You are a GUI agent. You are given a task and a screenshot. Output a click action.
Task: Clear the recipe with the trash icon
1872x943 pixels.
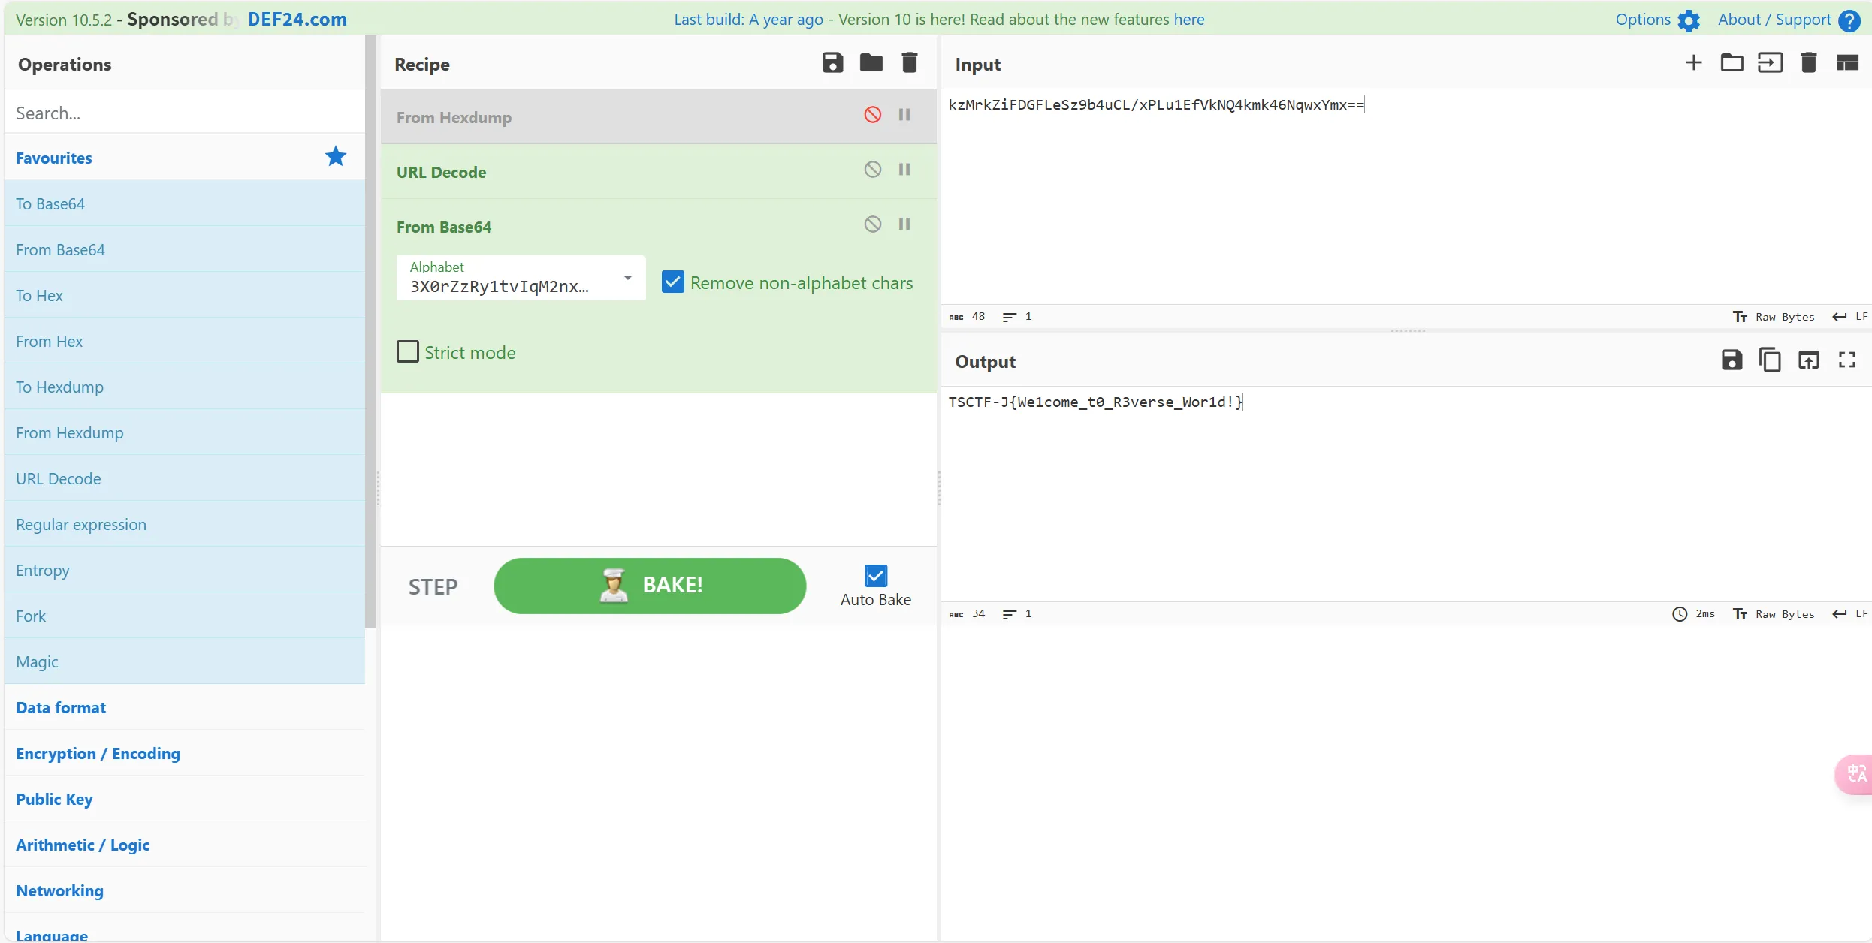click(909, 63)
